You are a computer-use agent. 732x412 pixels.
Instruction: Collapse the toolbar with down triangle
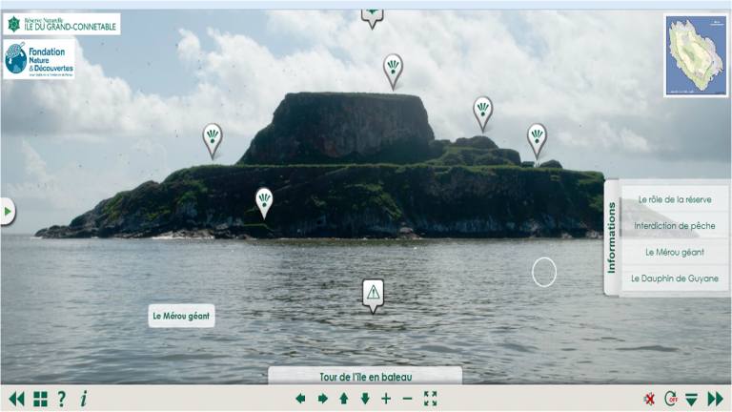tap(692, 400)
